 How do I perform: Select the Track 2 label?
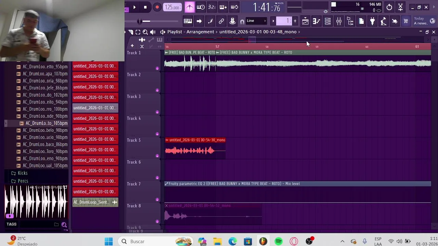pyautogui.click(x=134, y=74)
